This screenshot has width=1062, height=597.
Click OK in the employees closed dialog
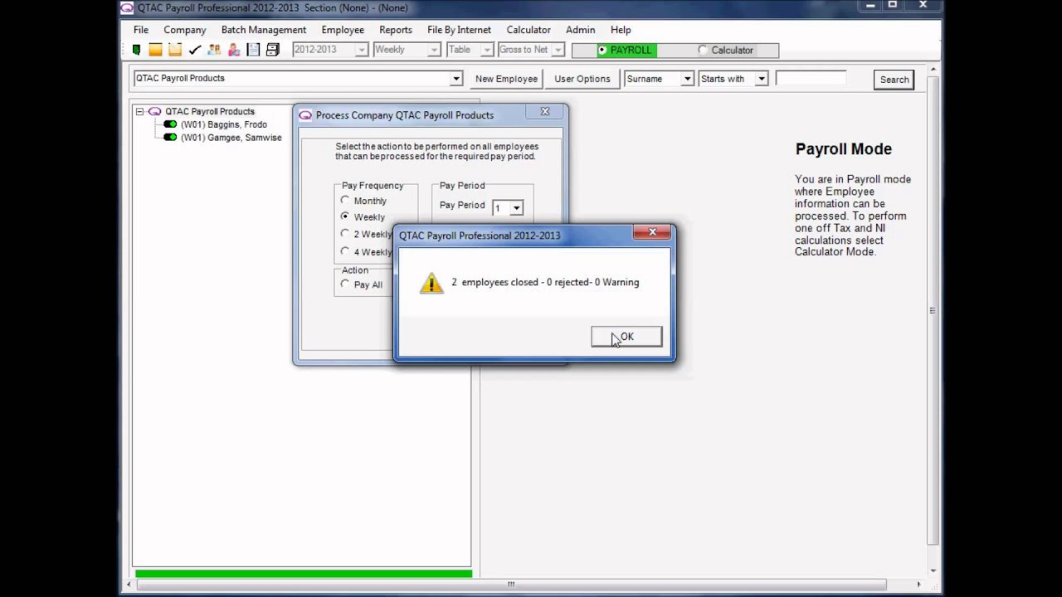coord(626,337)
